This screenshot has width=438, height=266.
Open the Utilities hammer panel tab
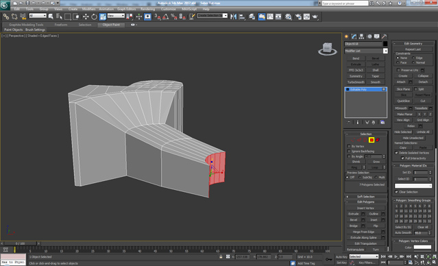[x=385, y=36]
